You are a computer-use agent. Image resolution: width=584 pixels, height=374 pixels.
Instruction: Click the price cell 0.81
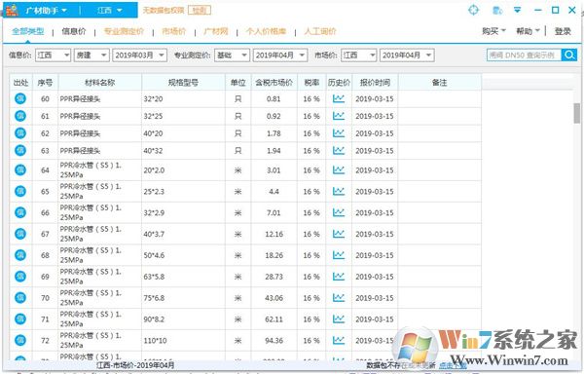(274, 99)
